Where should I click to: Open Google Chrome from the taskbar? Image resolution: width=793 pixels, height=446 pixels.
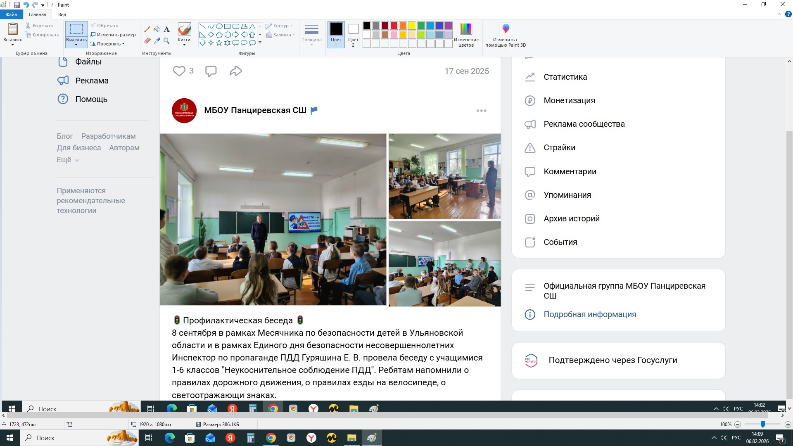(271, 438)
